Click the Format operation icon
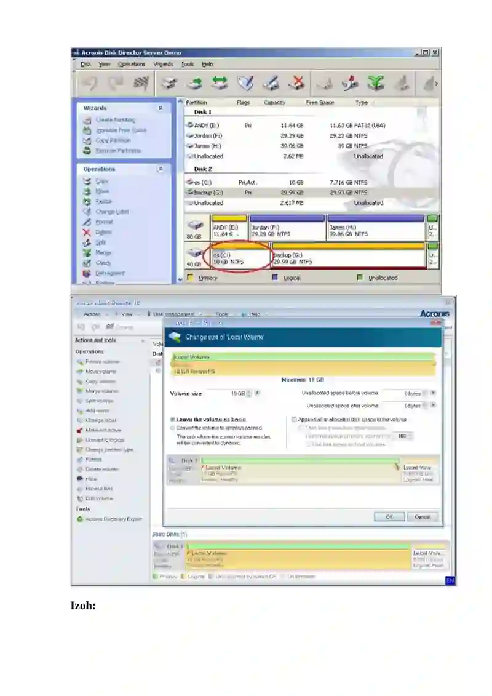The image size is (492, 696). coord(87,222)
